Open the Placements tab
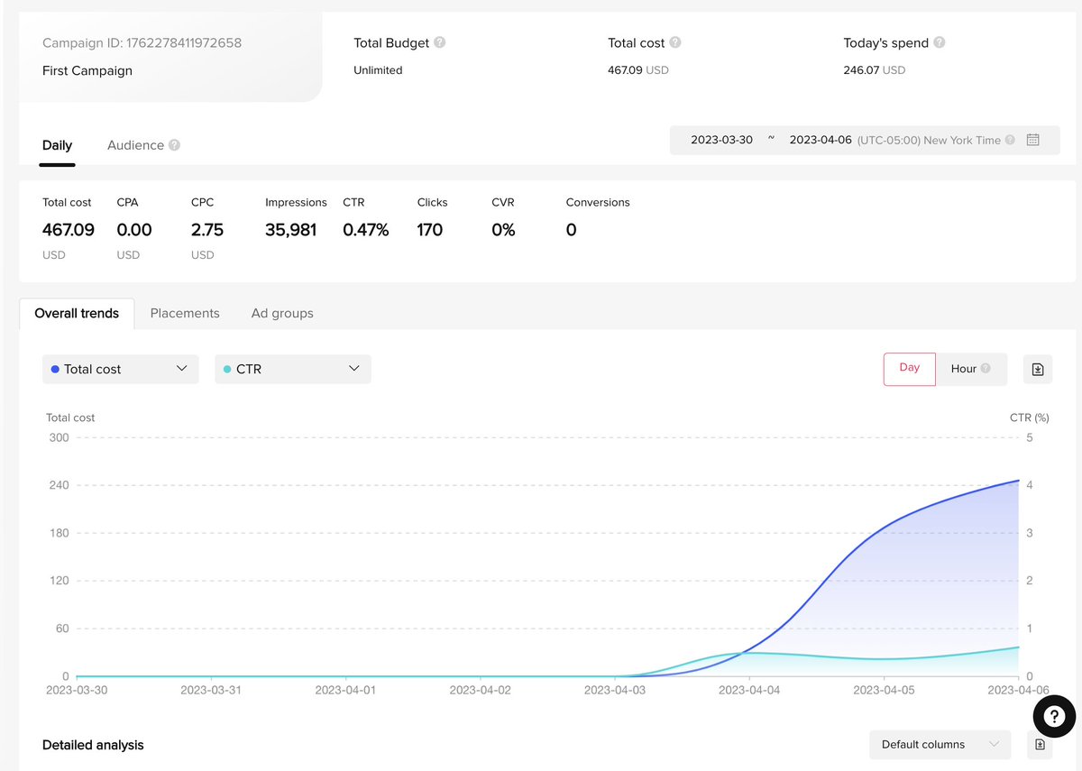 (185, 314)
